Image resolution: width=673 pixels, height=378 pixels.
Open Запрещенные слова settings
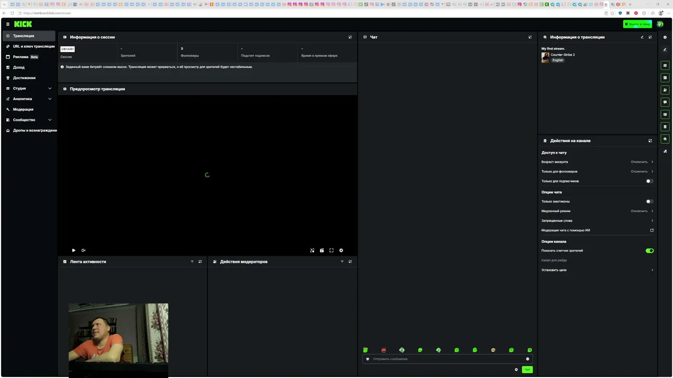pos(597,220)
